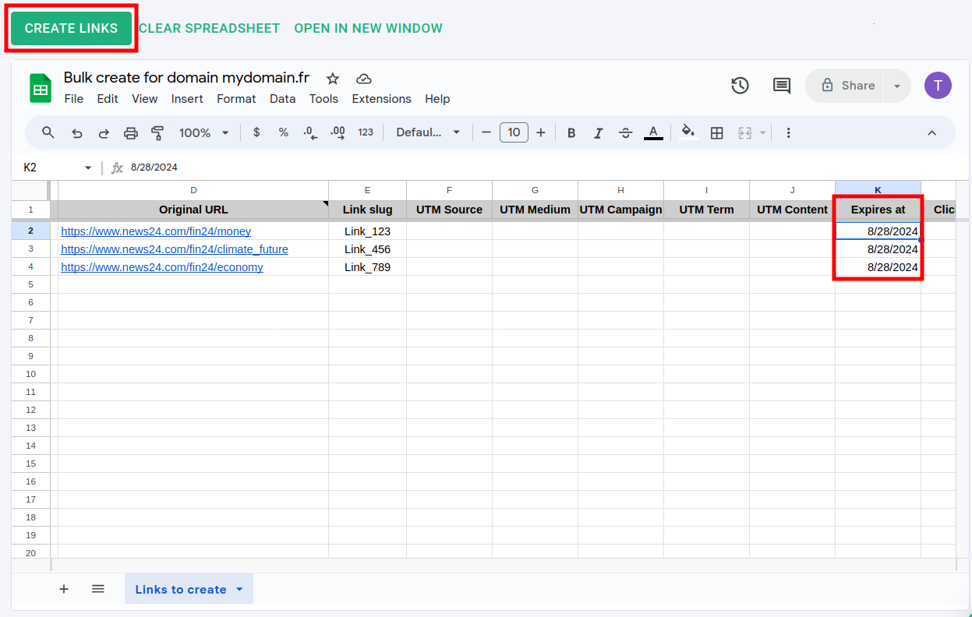Toggle strikethrough formatting
The image size is (972, 617).
[x=625, y=133]
